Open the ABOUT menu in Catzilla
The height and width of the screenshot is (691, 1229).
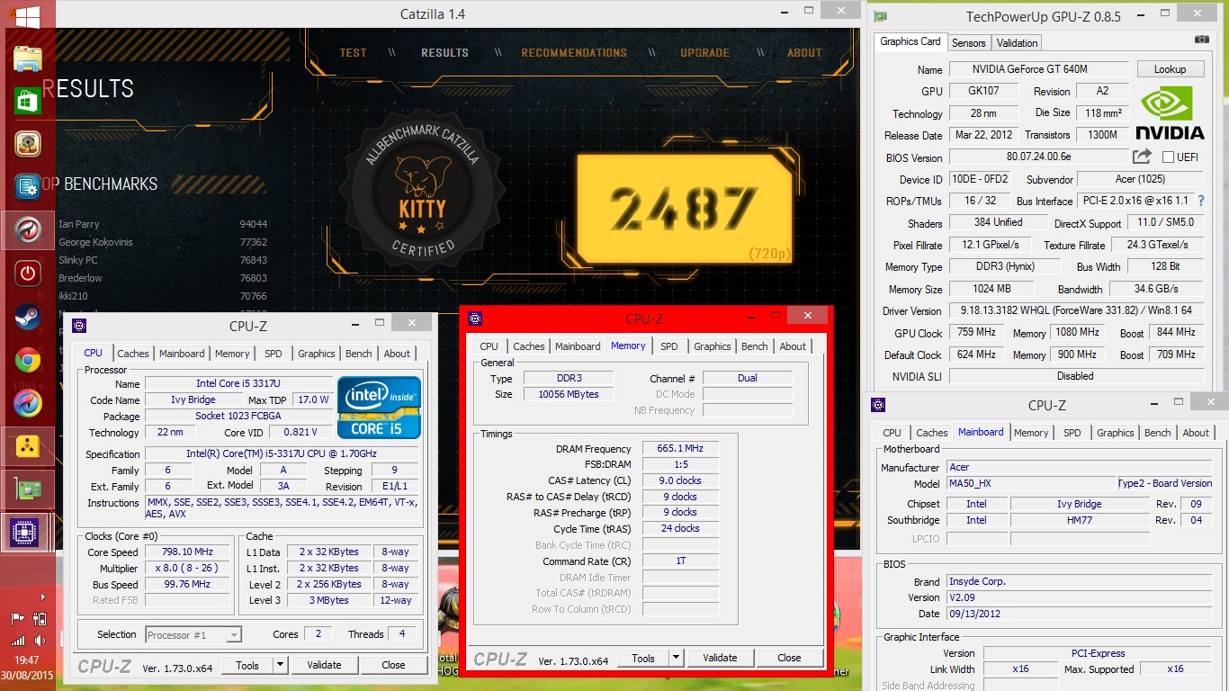click(804, 53)
